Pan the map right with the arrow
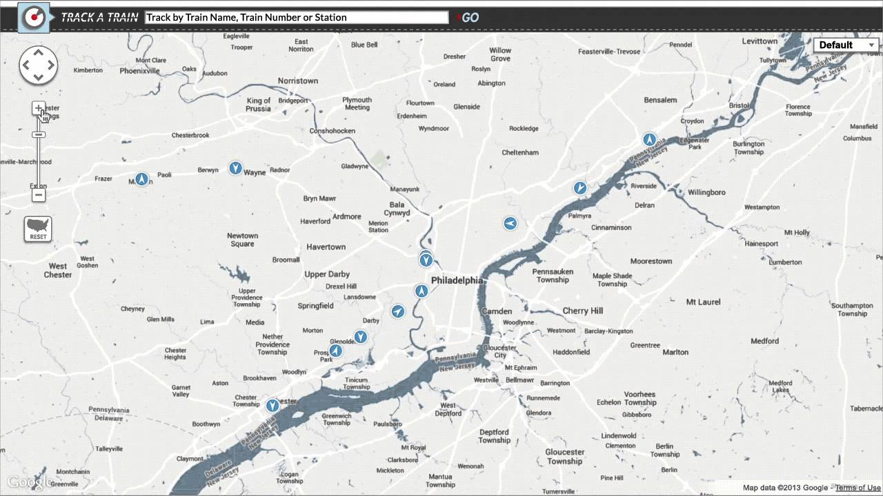The height and width of the screenshot is (496, 883). click(51, 65)
